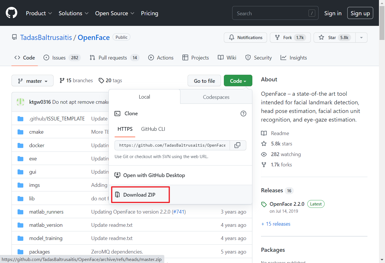Open the Pull requests tab
385x263 pixels.
point(115,58)
